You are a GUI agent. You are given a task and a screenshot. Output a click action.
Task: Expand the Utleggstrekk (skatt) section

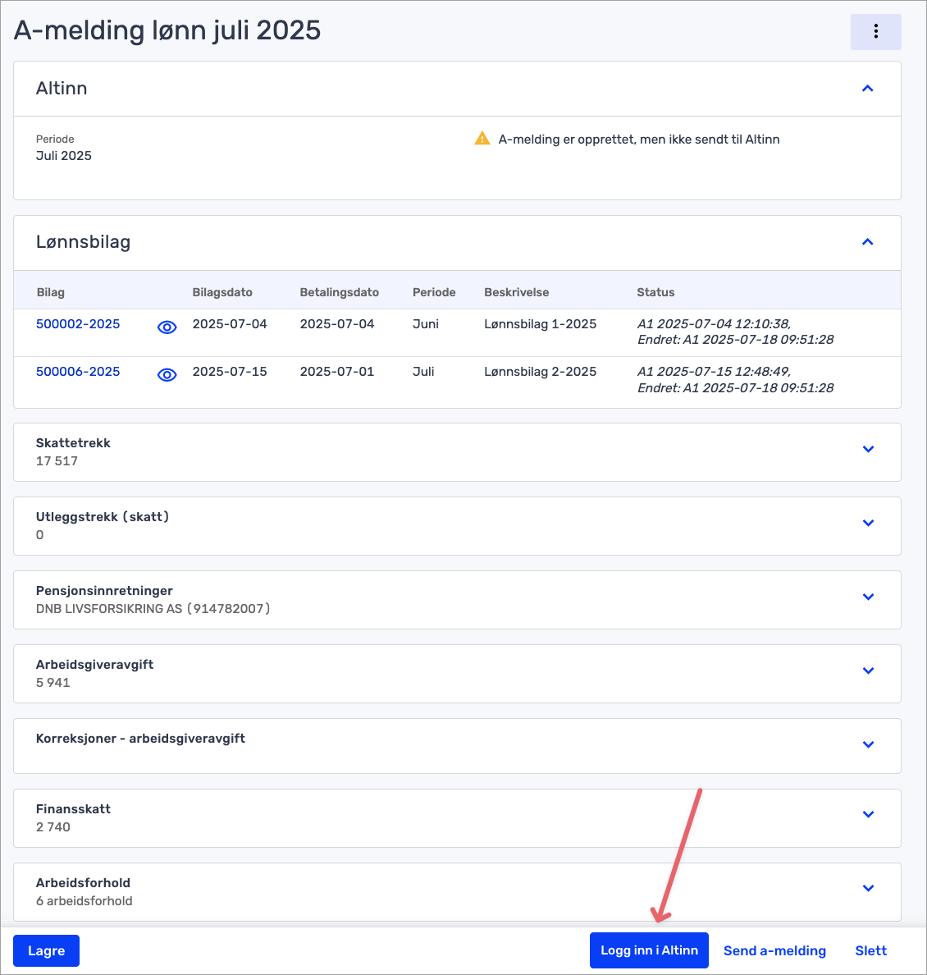(x=868, y=523)
